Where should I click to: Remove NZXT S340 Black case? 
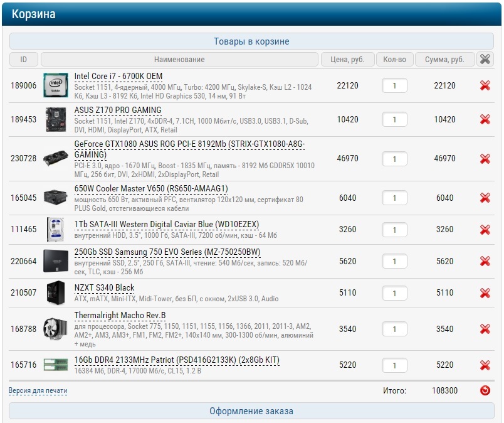[x=485, y=293]
